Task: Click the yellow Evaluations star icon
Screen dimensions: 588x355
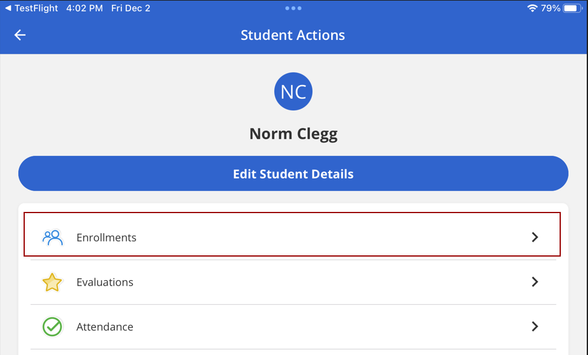Action: 52,282
